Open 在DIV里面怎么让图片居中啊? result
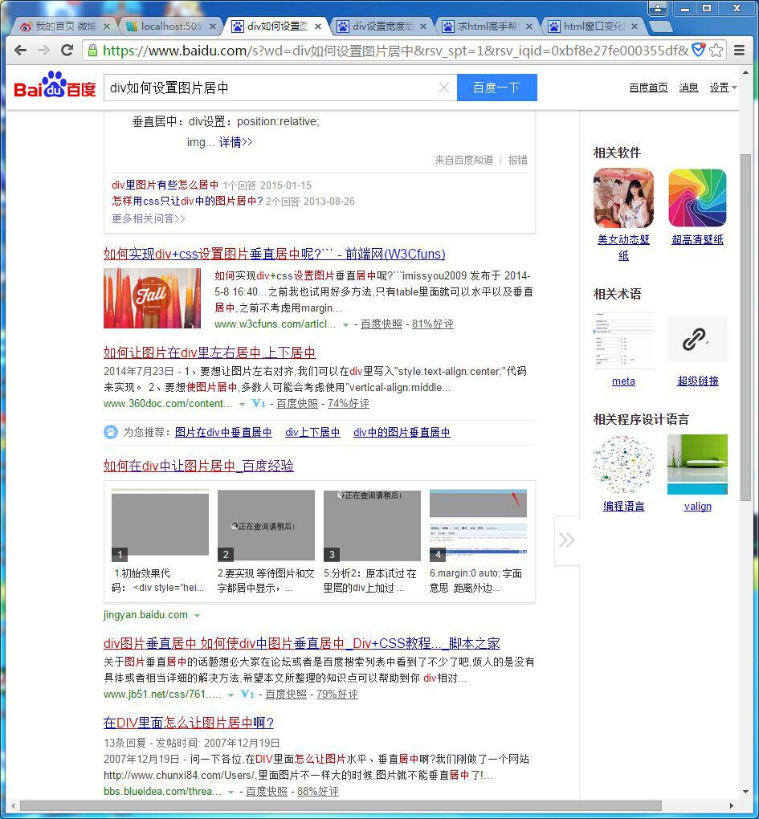The image size is (759, 819). pos(189,723)
